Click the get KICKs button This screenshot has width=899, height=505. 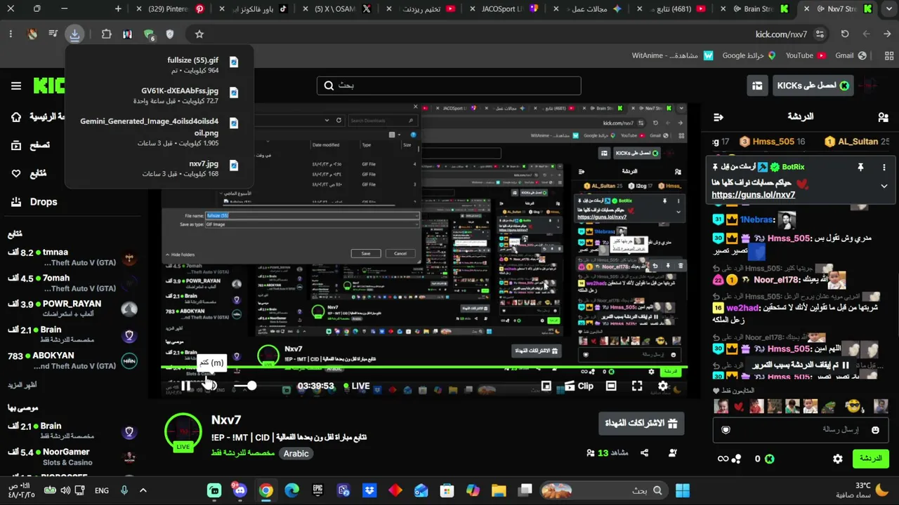[813, 86]
